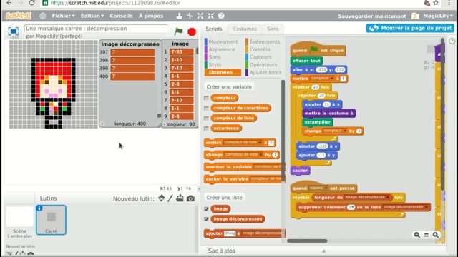Open the À propos menu

coord(151,16)
